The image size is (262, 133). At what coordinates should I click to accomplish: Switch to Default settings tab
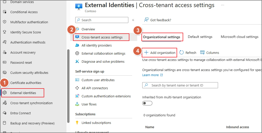point(200,37)
